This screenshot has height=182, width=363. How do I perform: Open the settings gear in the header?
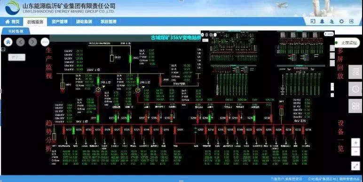tap(341, 22)
